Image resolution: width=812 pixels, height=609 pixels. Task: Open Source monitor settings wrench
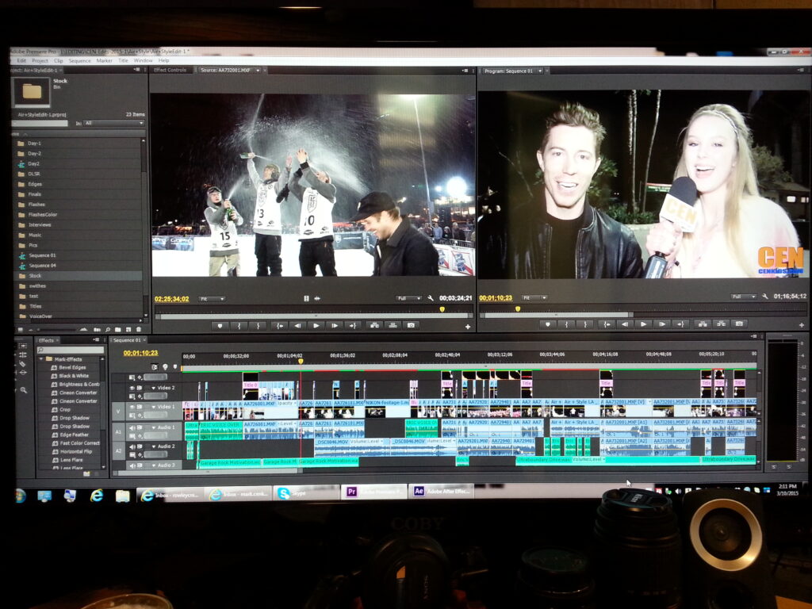tap(431, 298)
